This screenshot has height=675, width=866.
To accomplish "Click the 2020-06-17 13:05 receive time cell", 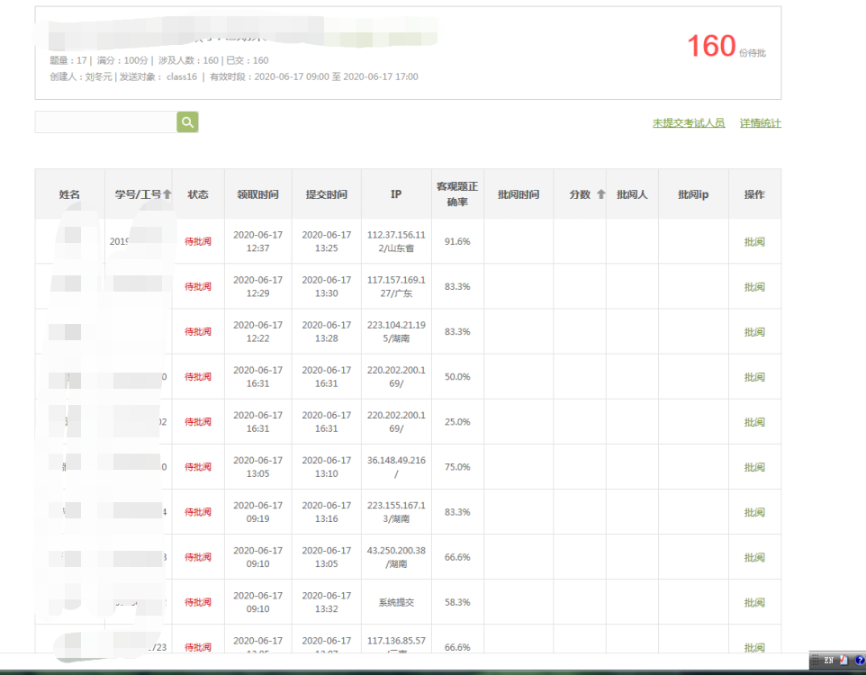I will 258,467.
